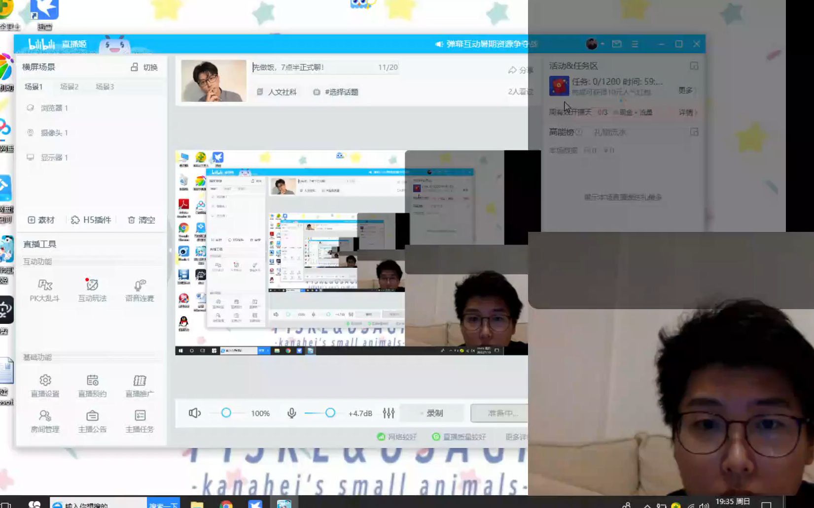This screenshot has width=814, height=508.
Task: Click the bilibili 直播姬 logo
Action: coord(57,44)
